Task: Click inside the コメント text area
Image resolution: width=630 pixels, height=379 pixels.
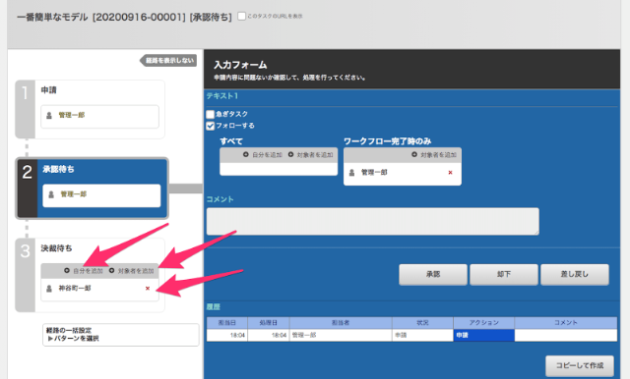Action: (373, 221)
